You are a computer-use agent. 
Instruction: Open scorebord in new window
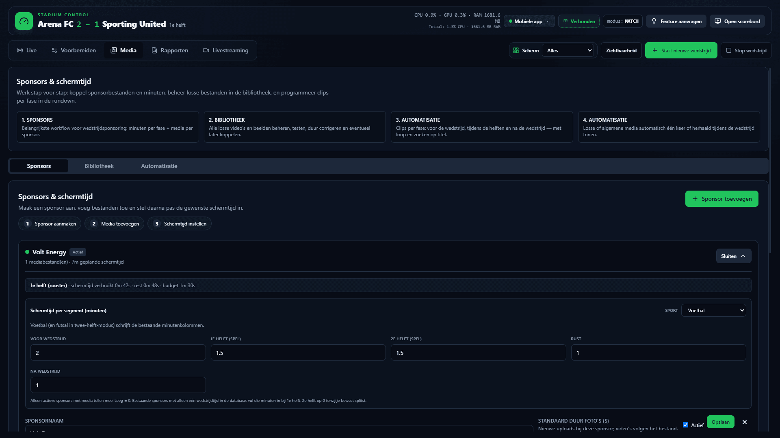pos(737,21)
